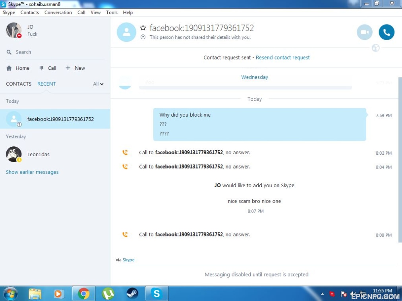Open the Windows Start button
This screenshot has width=402, height=301.
point(10,293)
